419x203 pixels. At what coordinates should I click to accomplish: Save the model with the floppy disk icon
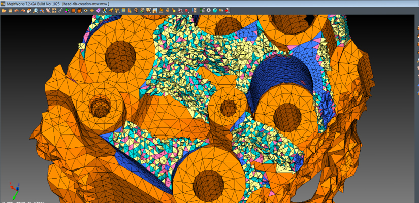[x=10, y=10]
